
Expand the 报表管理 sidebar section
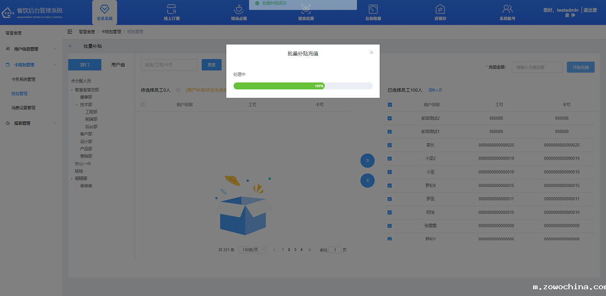coord(31,123)
